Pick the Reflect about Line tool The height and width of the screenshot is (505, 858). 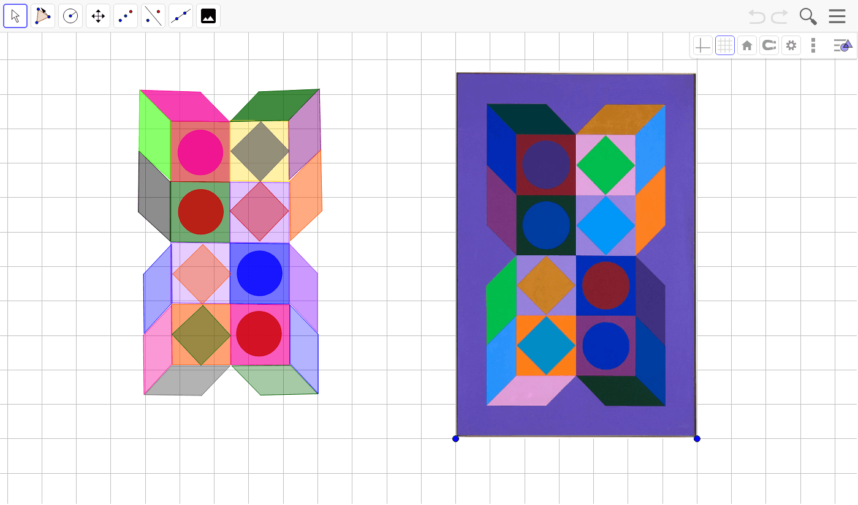tap(153, 16)
